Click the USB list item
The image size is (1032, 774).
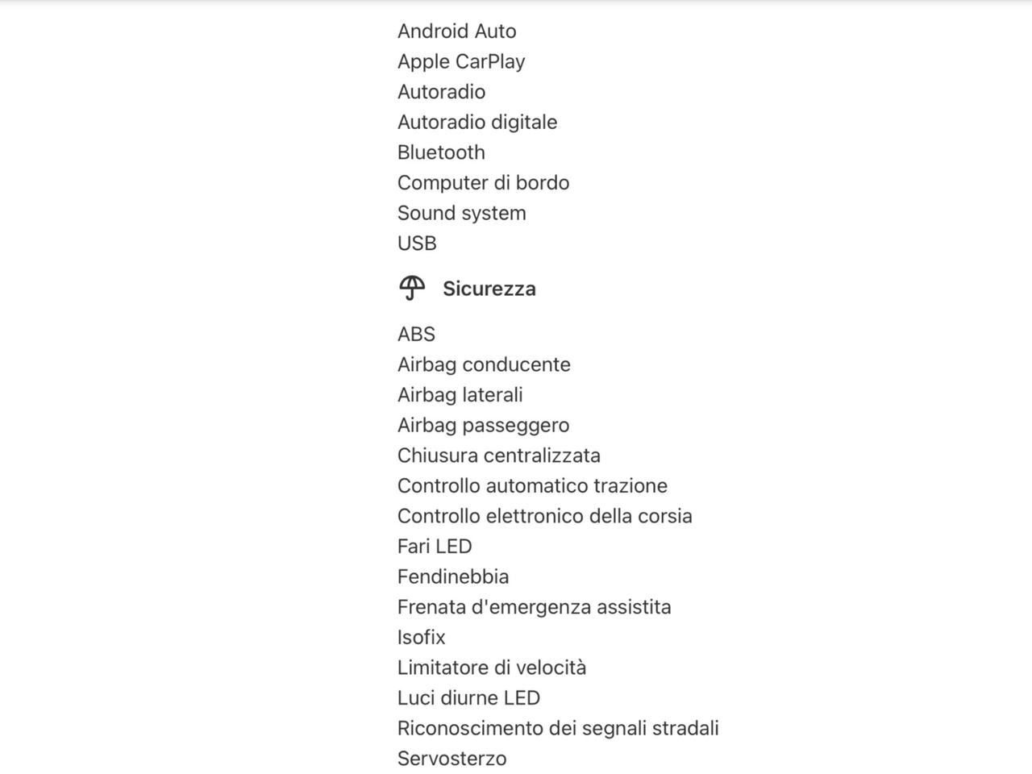[417, 243]
